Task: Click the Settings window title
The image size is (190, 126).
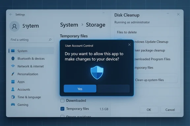Action: click(20, 14)
